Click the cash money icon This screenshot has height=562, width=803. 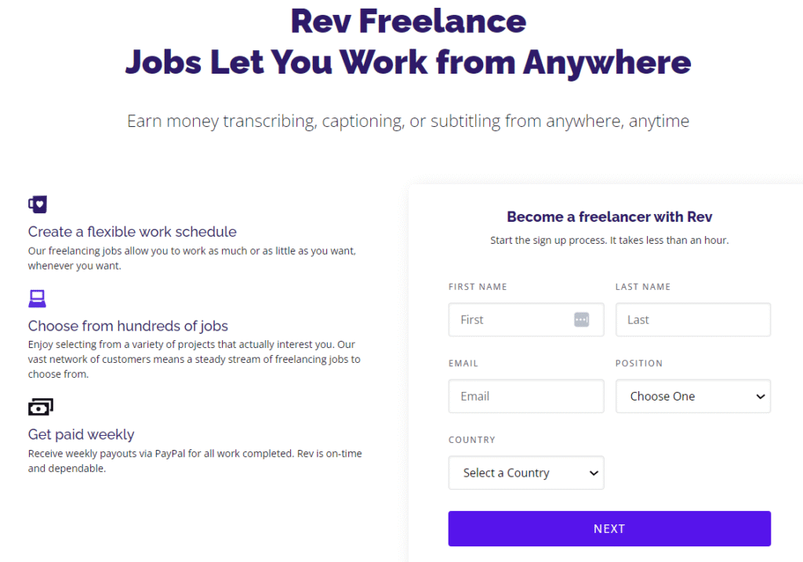pos(40,407)
